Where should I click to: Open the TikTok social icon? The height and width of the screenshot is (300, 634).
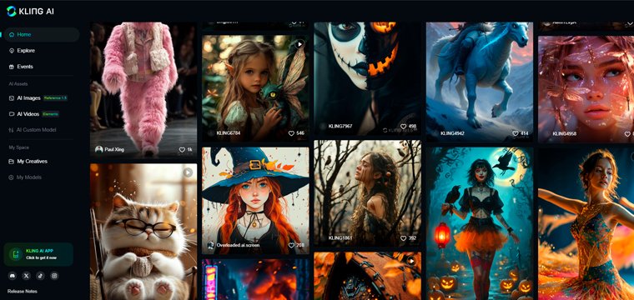click(x=40, y=276)
